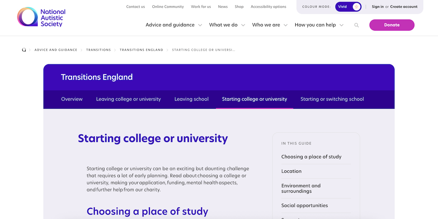Open the Overview tab of Transitions England
This screenshot has height=219, width=438.
tap(72, 99)
